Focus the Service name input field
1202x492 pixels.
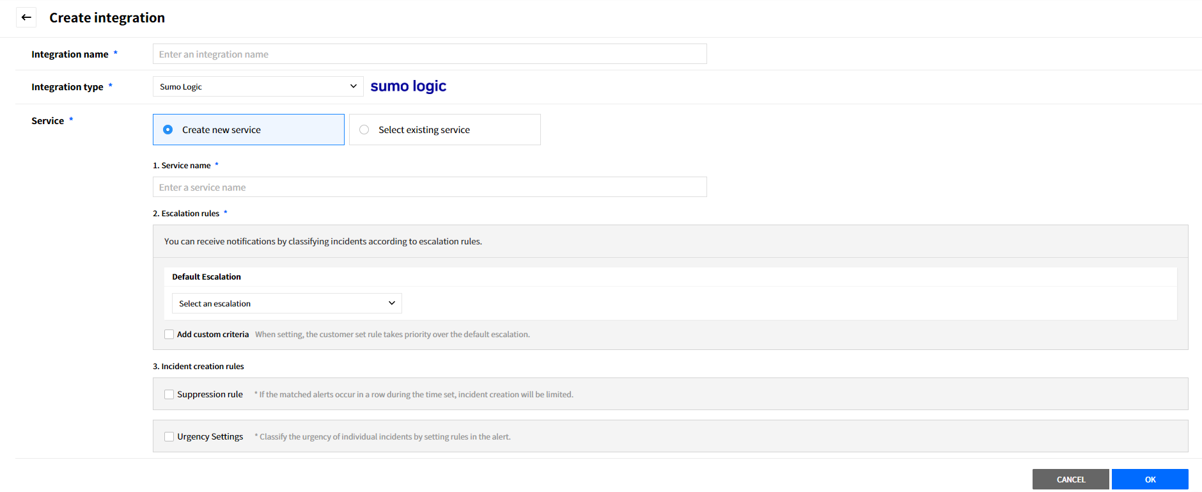[x=429, y=187]
